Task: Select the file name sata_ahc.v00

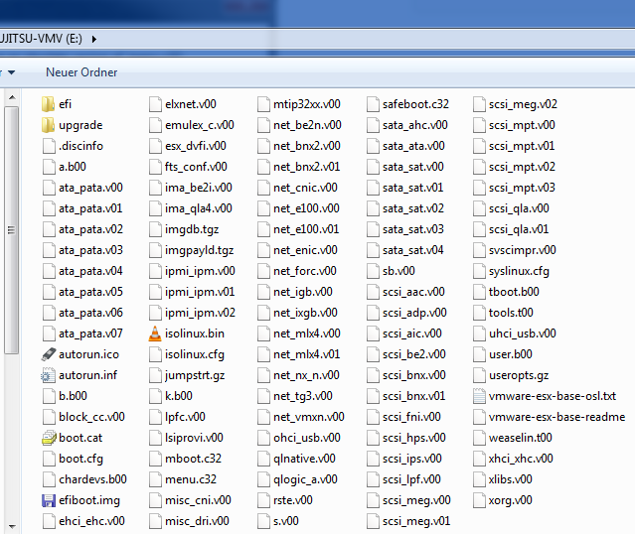Action: [415, 125]
